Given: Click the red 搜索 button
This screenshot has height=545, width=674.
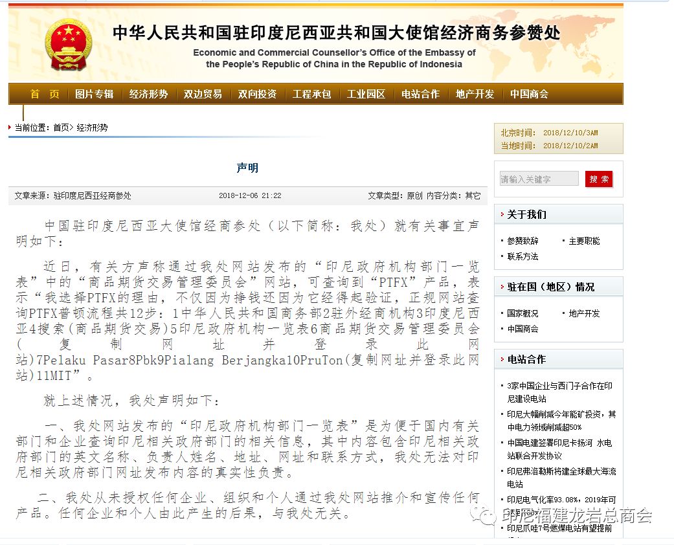Looking at the screenshot, I should pyautogui.click(x=599, y=179).
